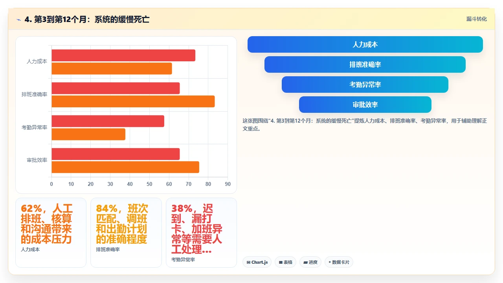Click the orange bar for 审批效率
503x283 pixels.
(x=125, y=167)
